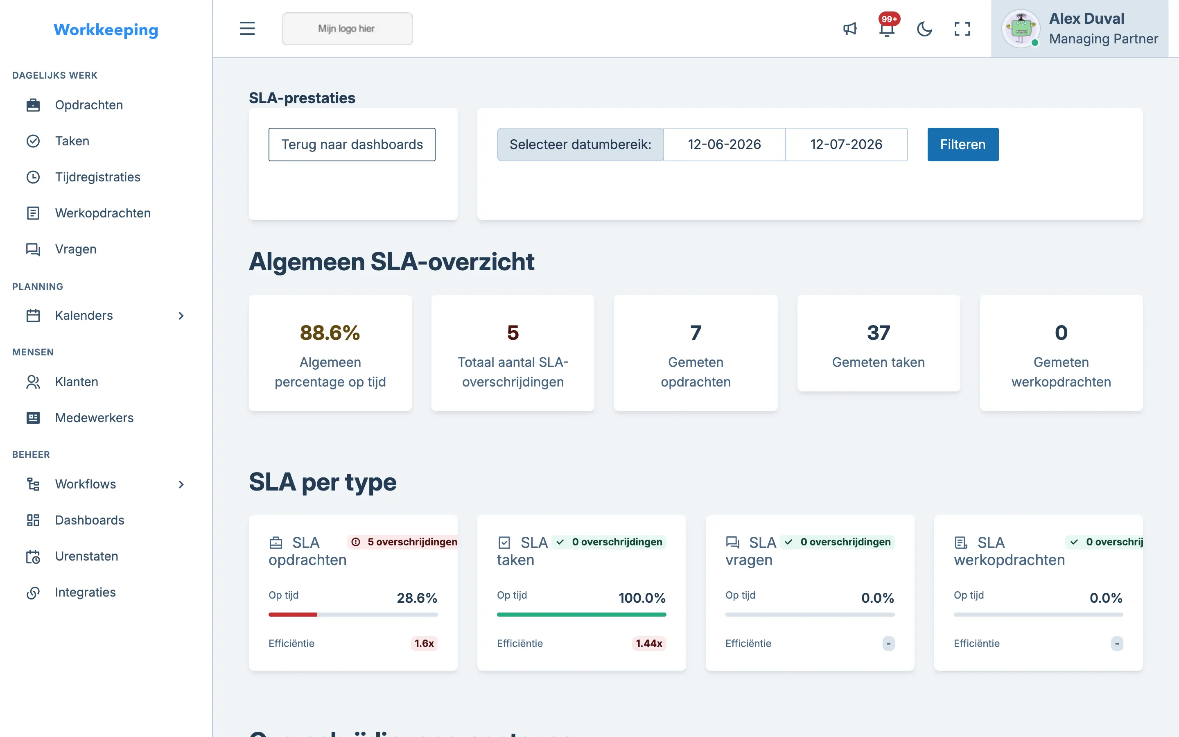
Task: Click the Integraties link icon
Action: (x=33, y=592)
